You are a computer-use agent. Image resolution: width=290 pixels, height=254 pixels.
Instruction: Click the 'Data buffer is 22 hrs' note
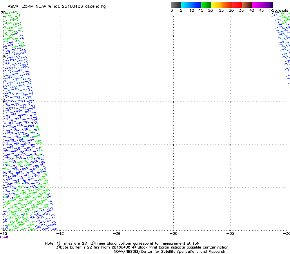pyautogui.click(x=142, y=247)
